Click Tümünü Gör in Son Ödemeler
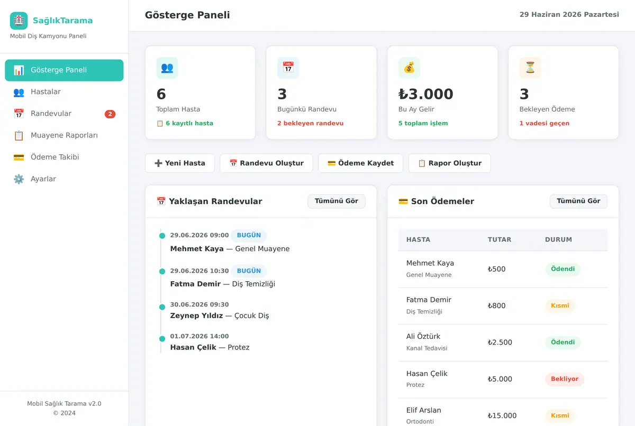The width and height of the screenshot is (635, 426). coord(578,201)
